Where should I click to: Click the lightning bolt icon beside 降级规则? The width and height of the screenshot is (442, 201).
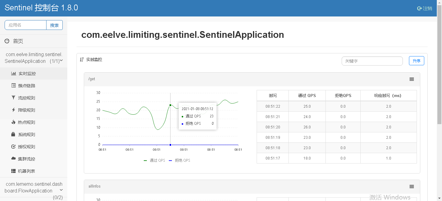13,110
